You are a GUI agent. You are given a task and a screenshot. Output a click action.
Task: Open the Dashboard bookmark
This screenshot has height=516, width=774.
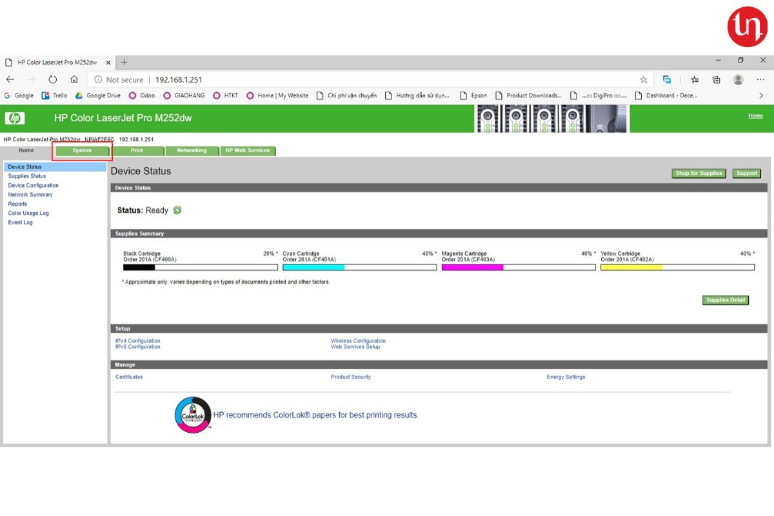pos(666,95)
